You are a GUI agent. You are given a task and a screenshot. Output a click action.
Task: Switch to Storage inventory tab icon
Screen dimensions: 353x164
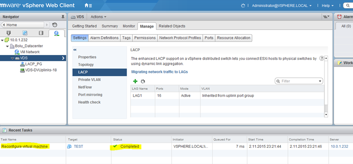pos(41,33)
